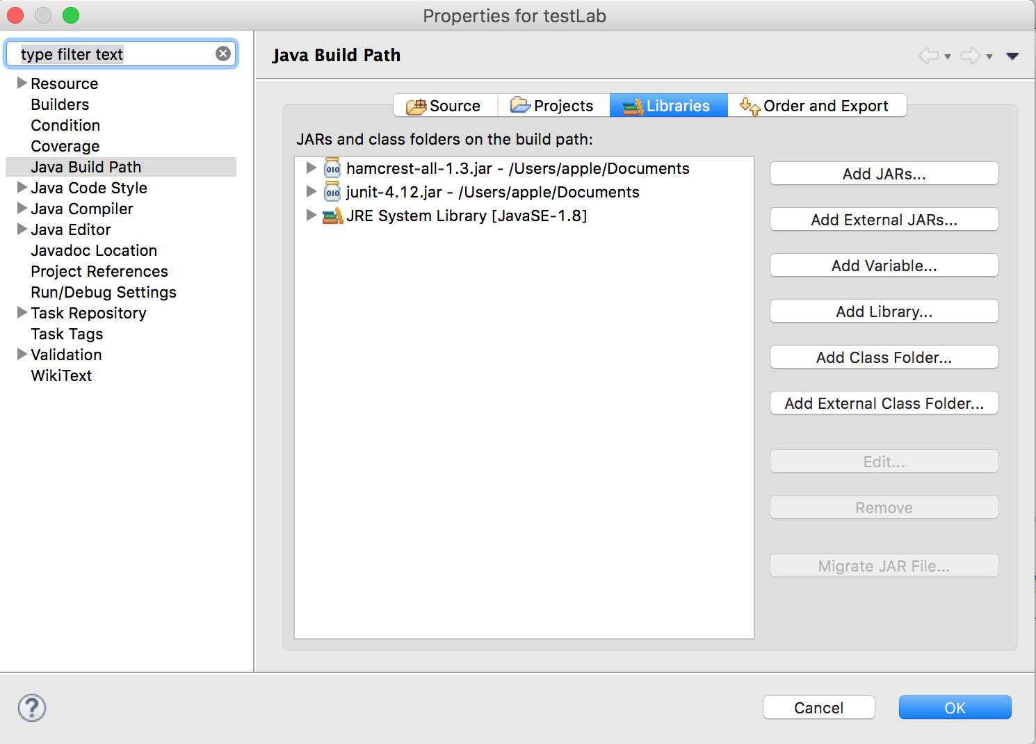The image size is (1036, 744).
Task: Clear the filter text with X icon
Action: pos(223,54)
